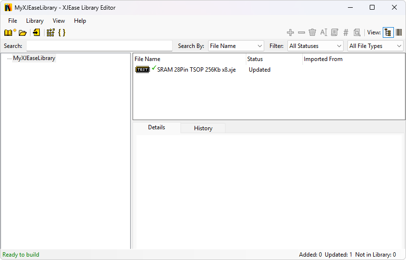Open the All Statuses filter dropdown
The image size is (406, 260).
point(316,46)
